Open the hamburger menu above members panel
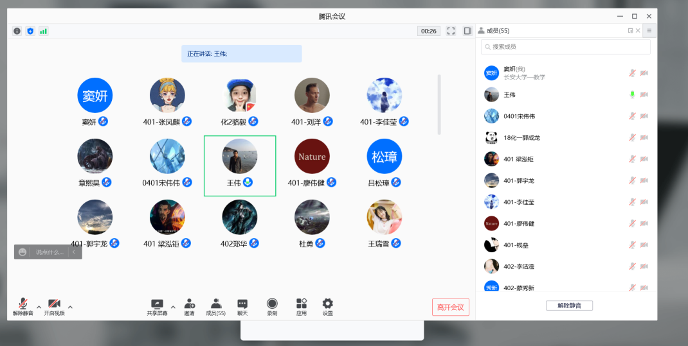The image size is (688, 346). pyautogui.click(x=649, y=31)
